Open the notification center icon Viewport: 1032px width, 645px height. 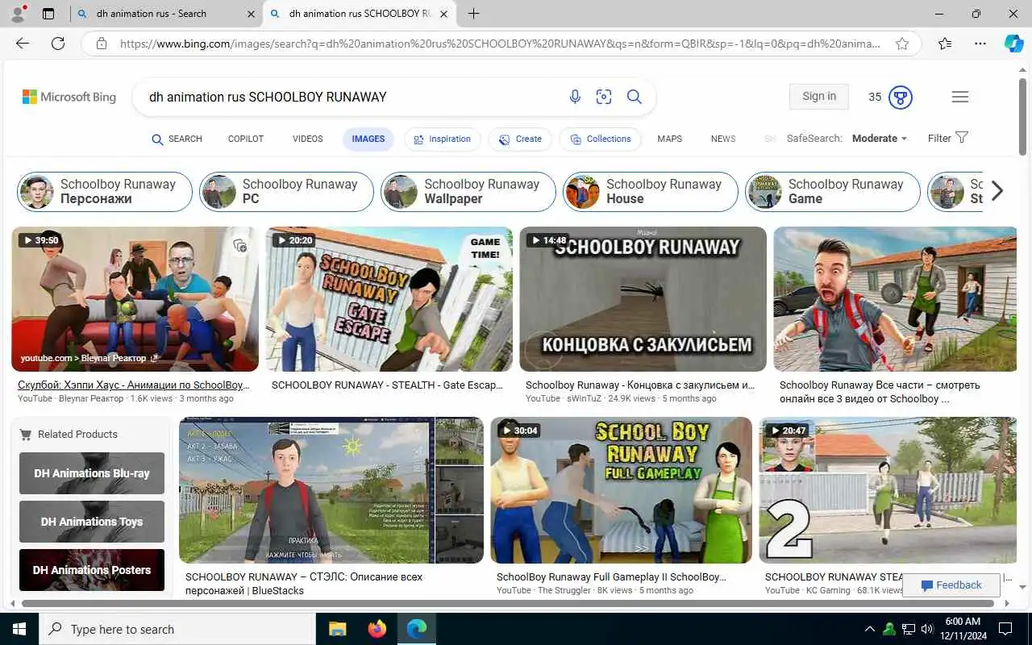point(1005,629)
